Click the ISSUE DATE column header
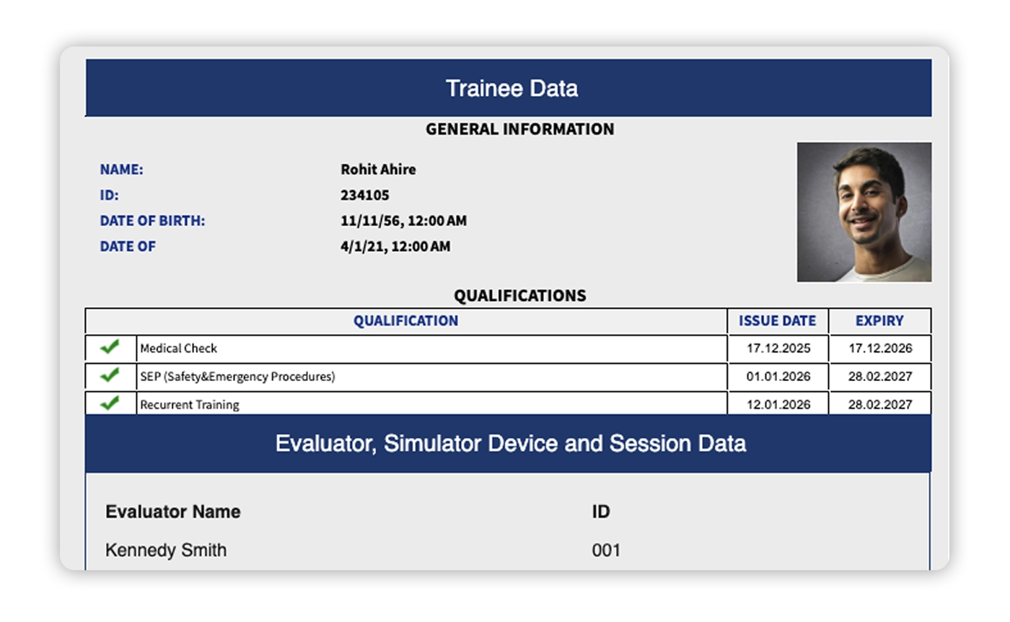 pyautogui.click(x=777, y=321)
